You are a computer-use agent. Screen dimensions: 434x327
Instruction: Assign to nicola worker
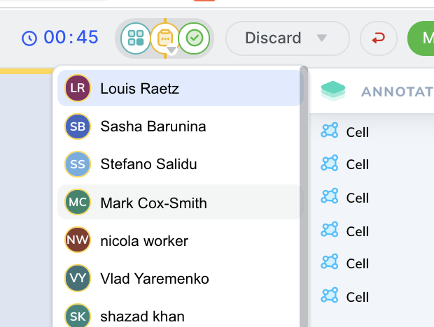click(x=180, y=240)
